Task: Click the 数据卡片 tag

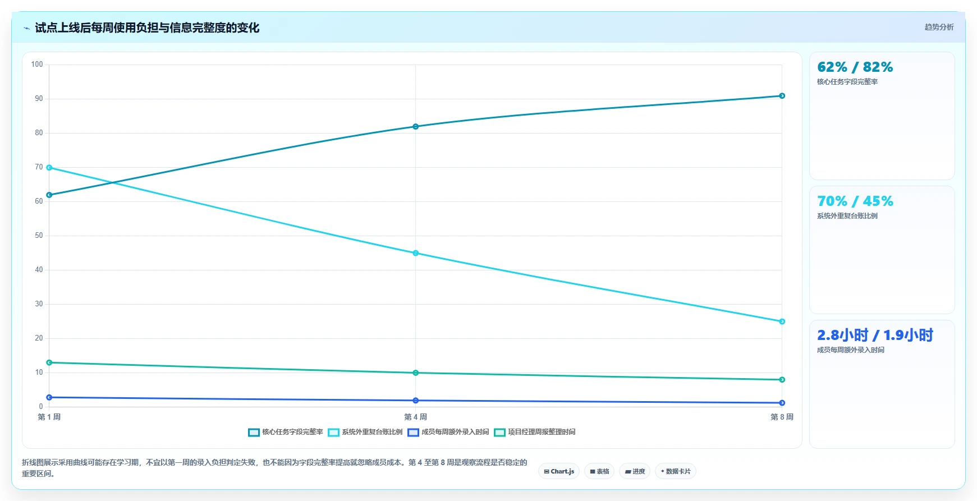Action: point(676,471)
